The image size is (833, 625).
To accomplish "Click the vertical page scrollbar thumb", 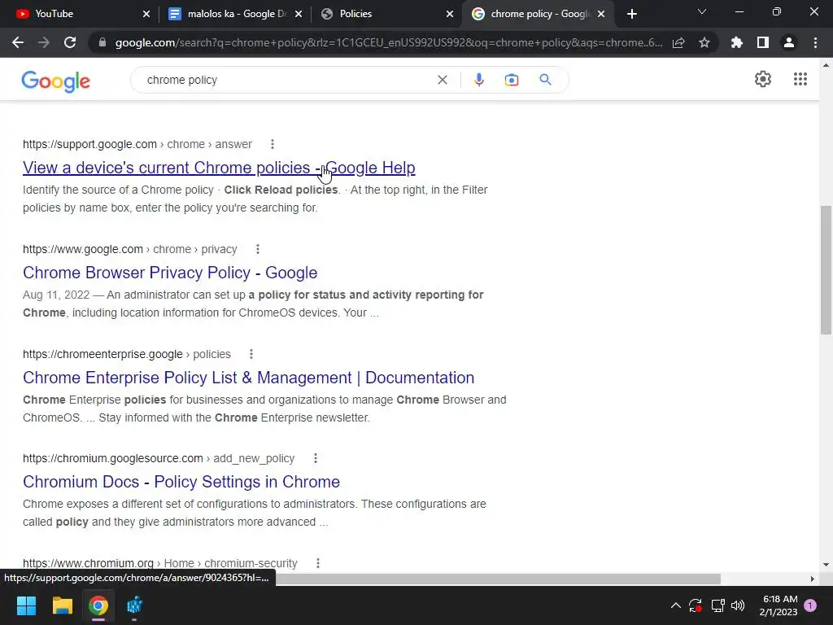I will pyautogui.click(x=826, y=270).
